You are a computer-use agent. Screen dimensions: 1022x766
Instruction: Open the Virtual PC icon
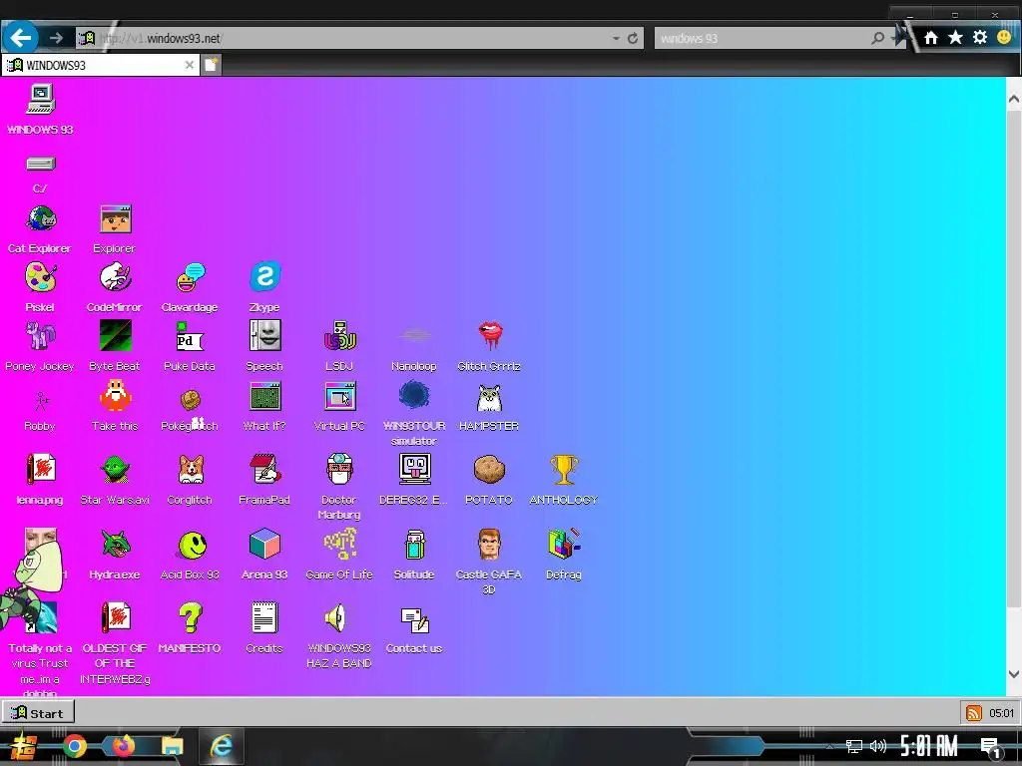pyautogui.click(x=339, y=395)
